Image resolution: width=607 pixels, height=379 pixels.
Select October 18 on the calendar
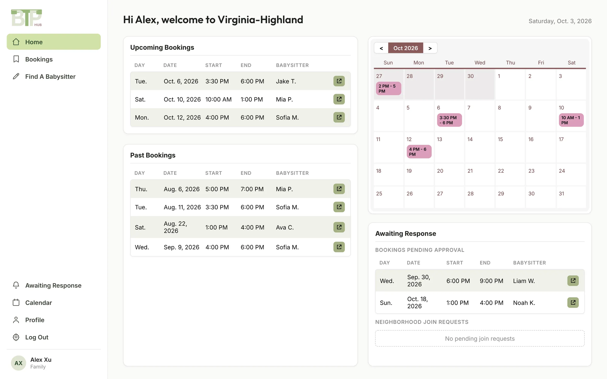tap(388, 174)
